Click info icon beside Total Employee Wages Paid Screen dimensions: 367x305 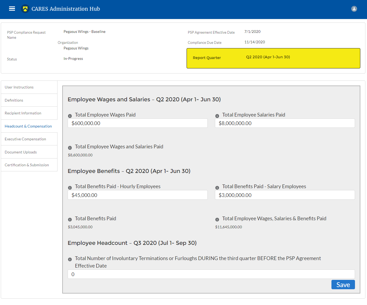[x=70, y=116]
